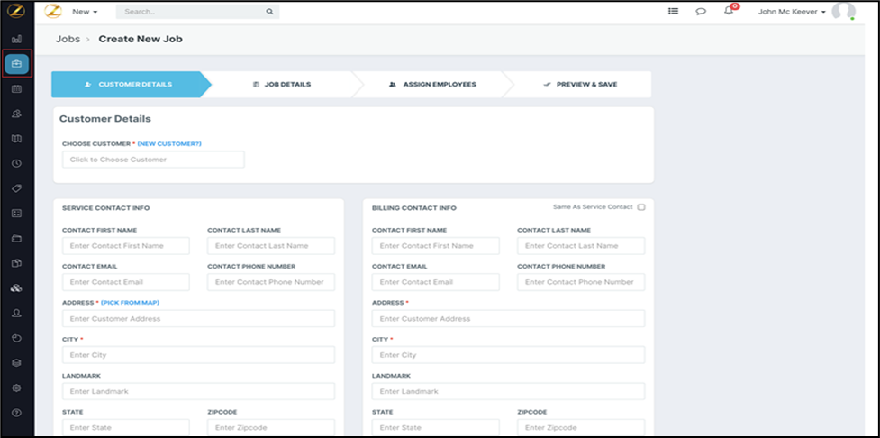This screenshot has height=438, width=880.
Task: Open the clock icon in sidebar
Action: click(17, 164)
